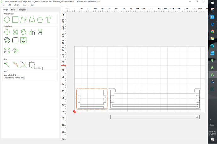Screen dimensions: 217x144
Task: Use the Rotate transform tool
Action: pos(24,32)
